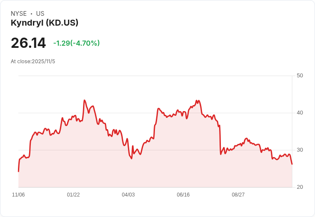The image size is (315, 217).
Task: Select the 04/03 date on the x-axis
Action: [128, 195]
